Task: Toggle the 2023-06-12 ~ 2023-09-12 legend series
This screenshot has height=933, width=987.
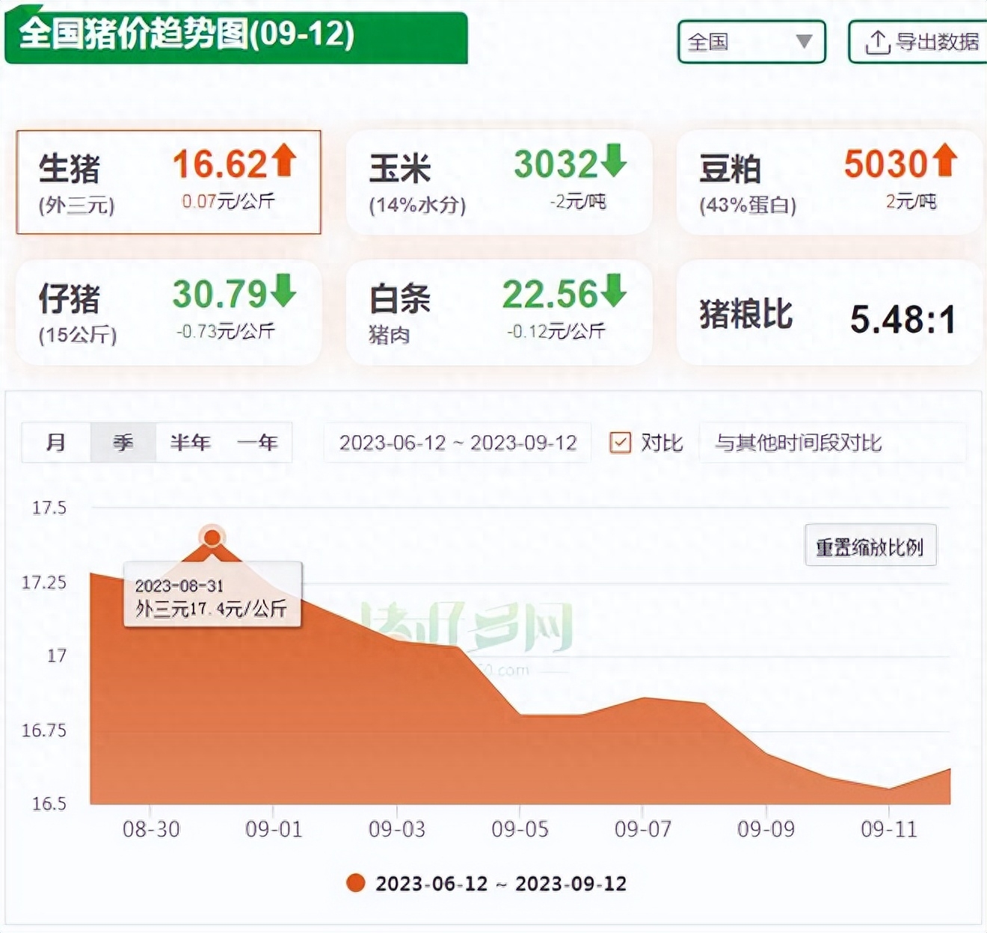Action: coord(487,884)
